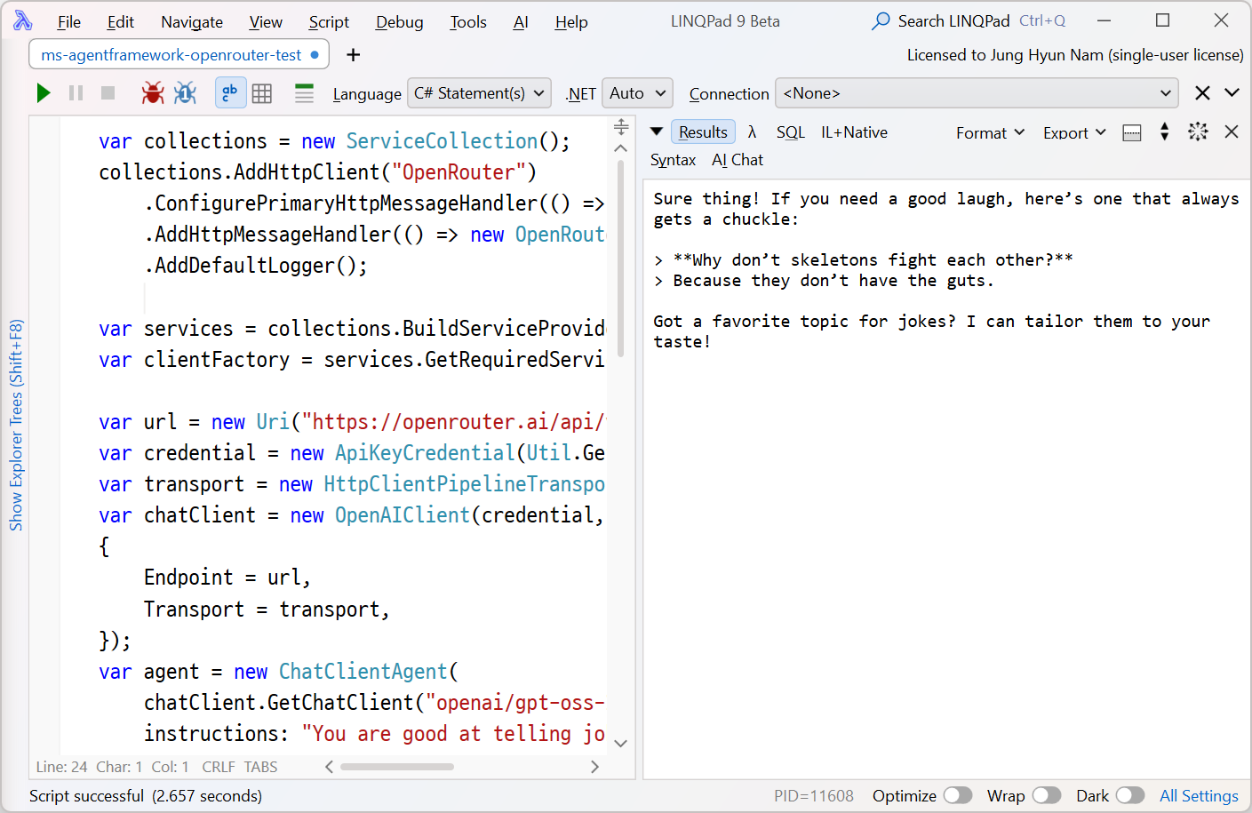The height and width of the screenshot is (813, 1252).
Task: Click the TABS indicator in status bar
Action: [261, 767]
